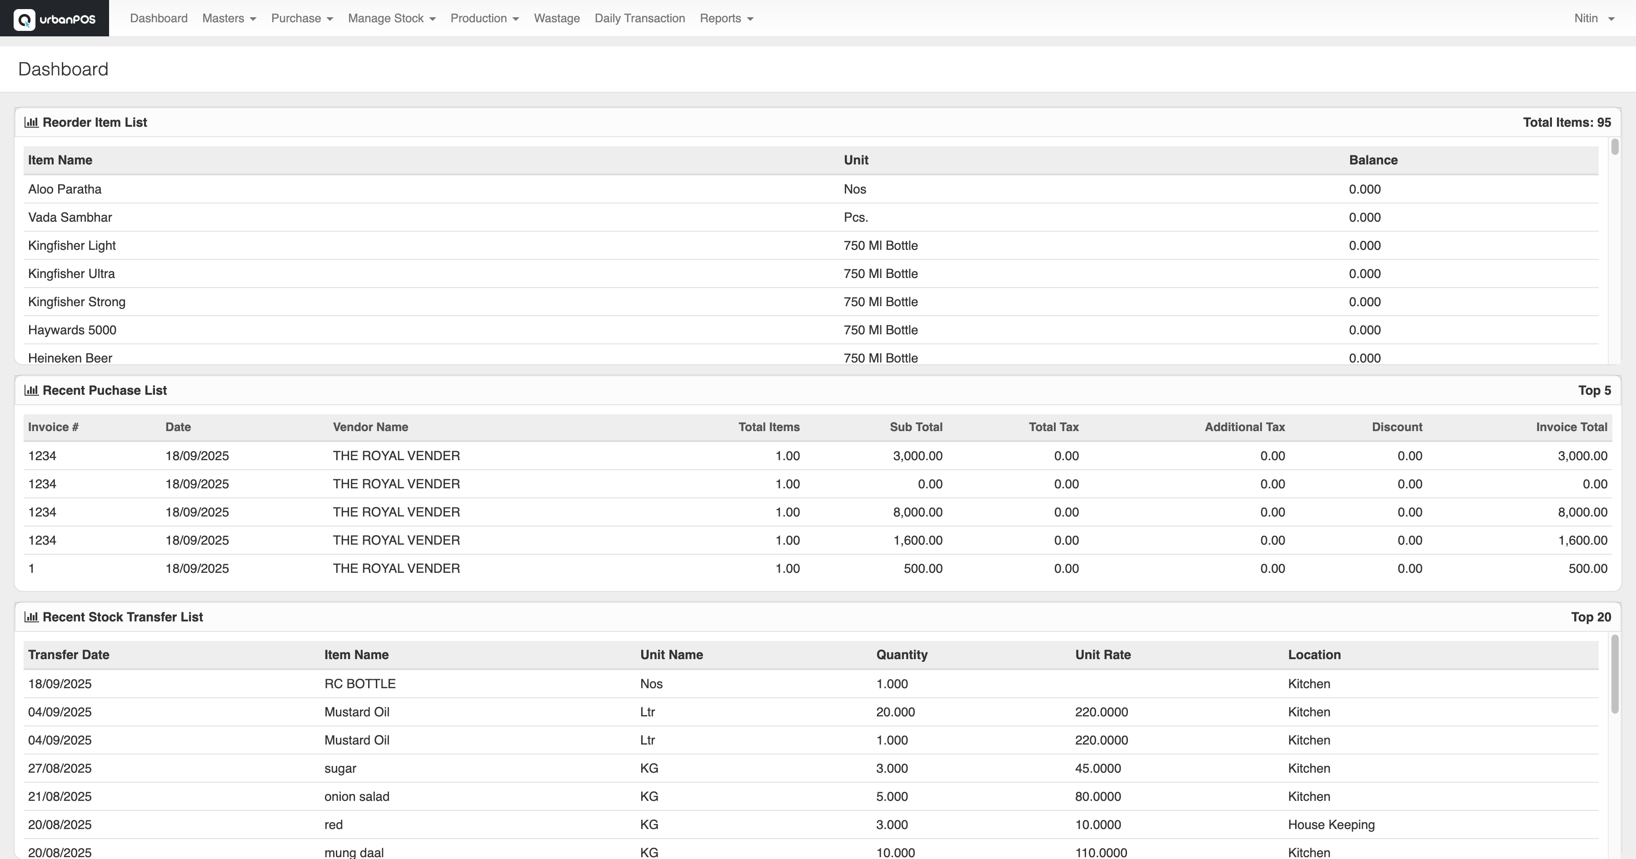Click the bar chart icon beside Recent Puchase List
The image size is (1636, 859).
coord(31,390)
